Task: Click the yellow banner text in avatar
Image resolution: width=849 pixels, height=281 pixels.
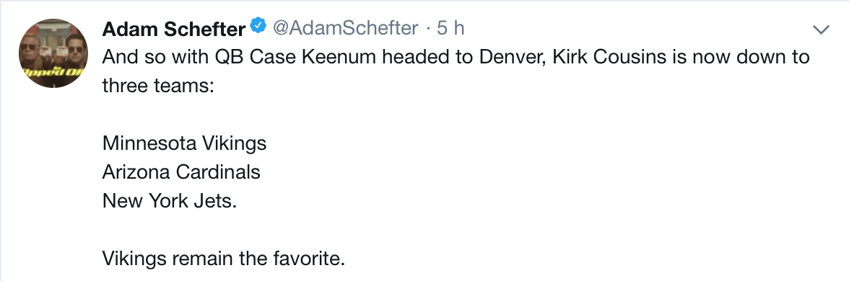Action: (x=53, y=72)
